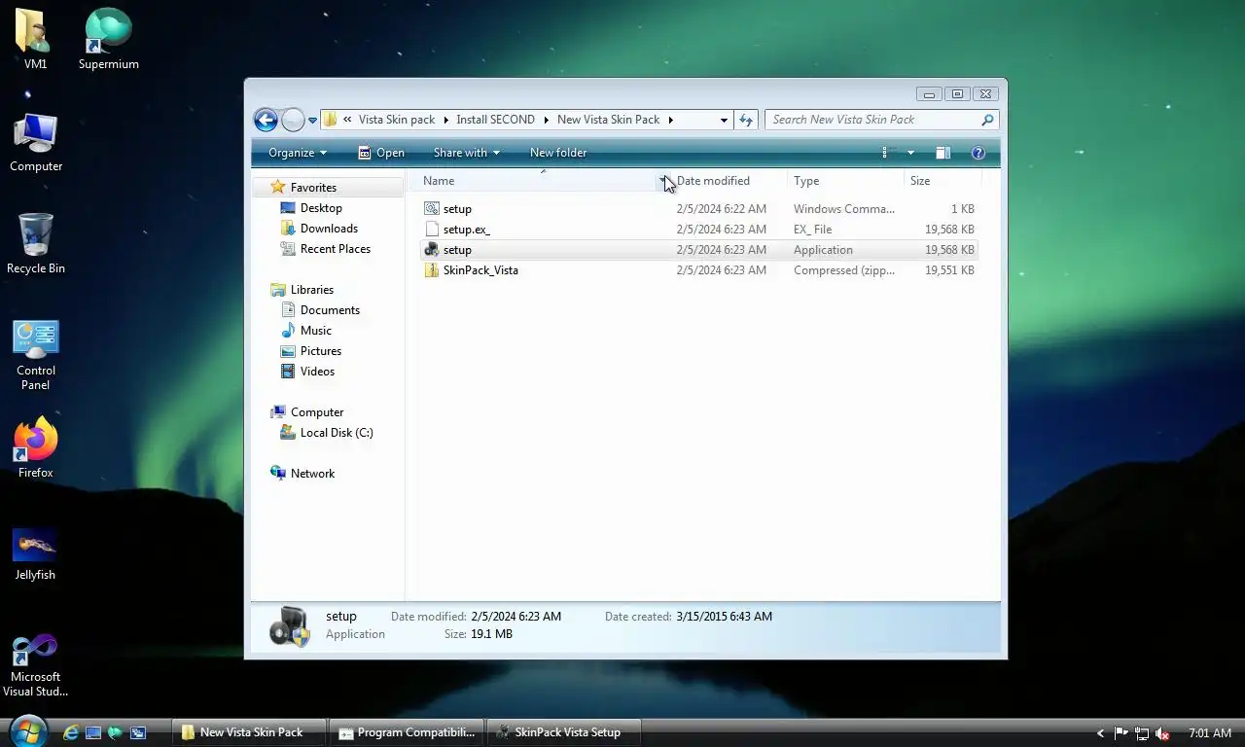Open the Name column filter dropdown arrow
This screenshot has width=1245, height=747.
(663, 181)
